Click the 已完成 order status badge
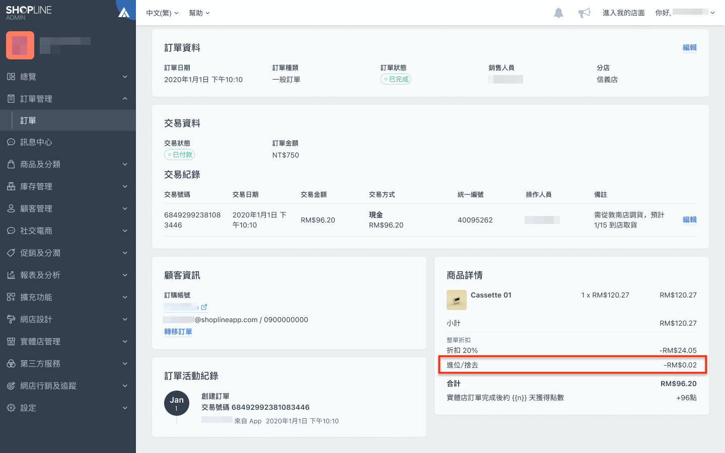Viewport: 725px width, 453px height. 396,79
